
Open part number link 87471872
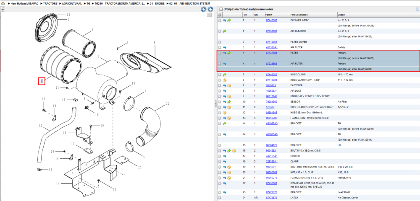tap(271, 198)
